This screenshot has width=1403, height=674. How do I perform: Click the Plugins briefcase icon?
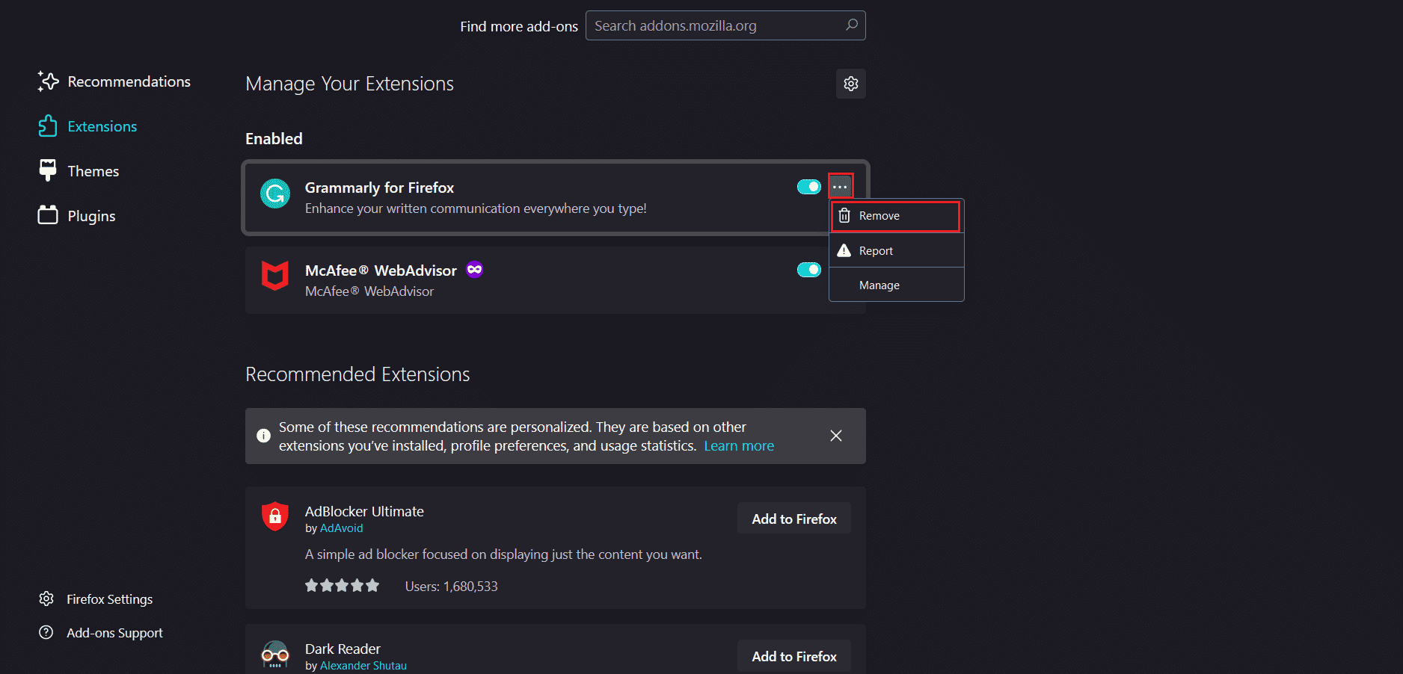point(48,215)
